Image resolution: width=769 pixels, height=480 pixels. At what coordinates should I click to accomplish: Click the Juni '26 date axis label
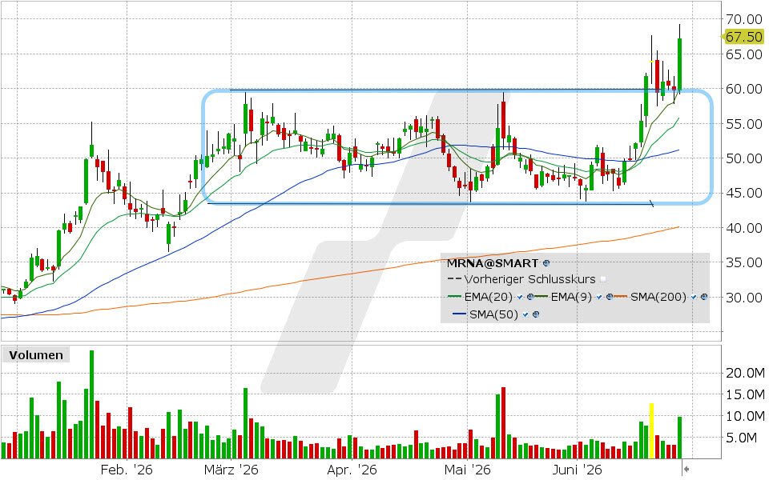pos(578,470)
